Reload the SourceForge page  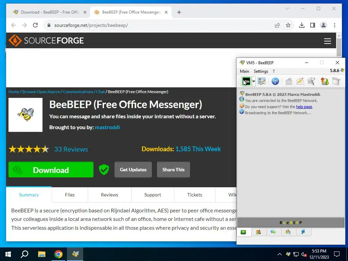point(35,25)
